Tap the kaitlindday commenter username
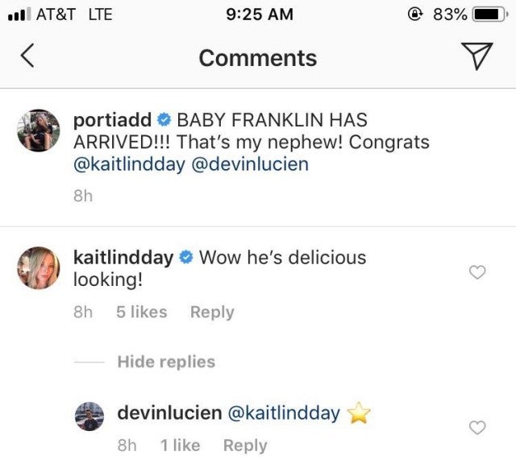Viewport: 516px width, 464px height. pyautogui.click(x=123, y=258)
